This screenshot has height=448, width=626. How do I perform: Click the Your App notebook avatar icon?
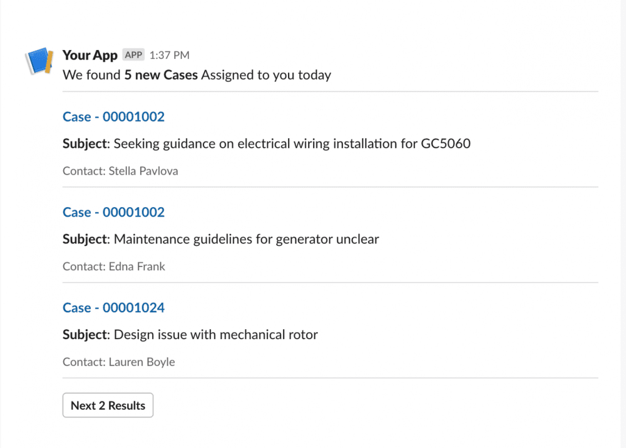click(38, 61)
